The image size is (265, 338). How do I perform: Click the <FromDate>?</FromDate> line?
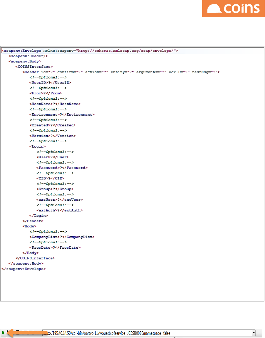tap(55, 248)
